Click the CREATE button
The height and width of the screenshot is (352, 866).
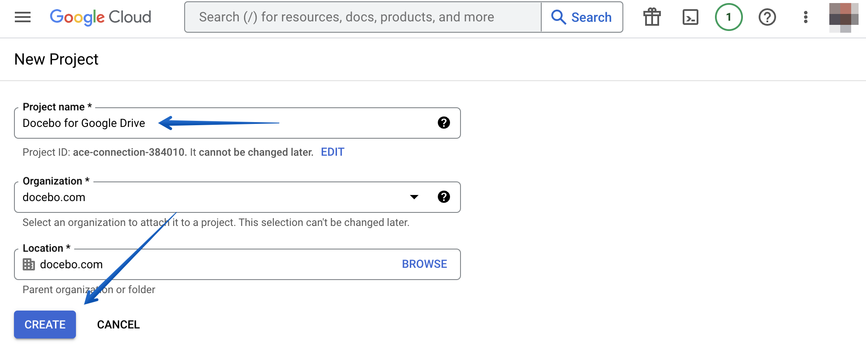45,324
